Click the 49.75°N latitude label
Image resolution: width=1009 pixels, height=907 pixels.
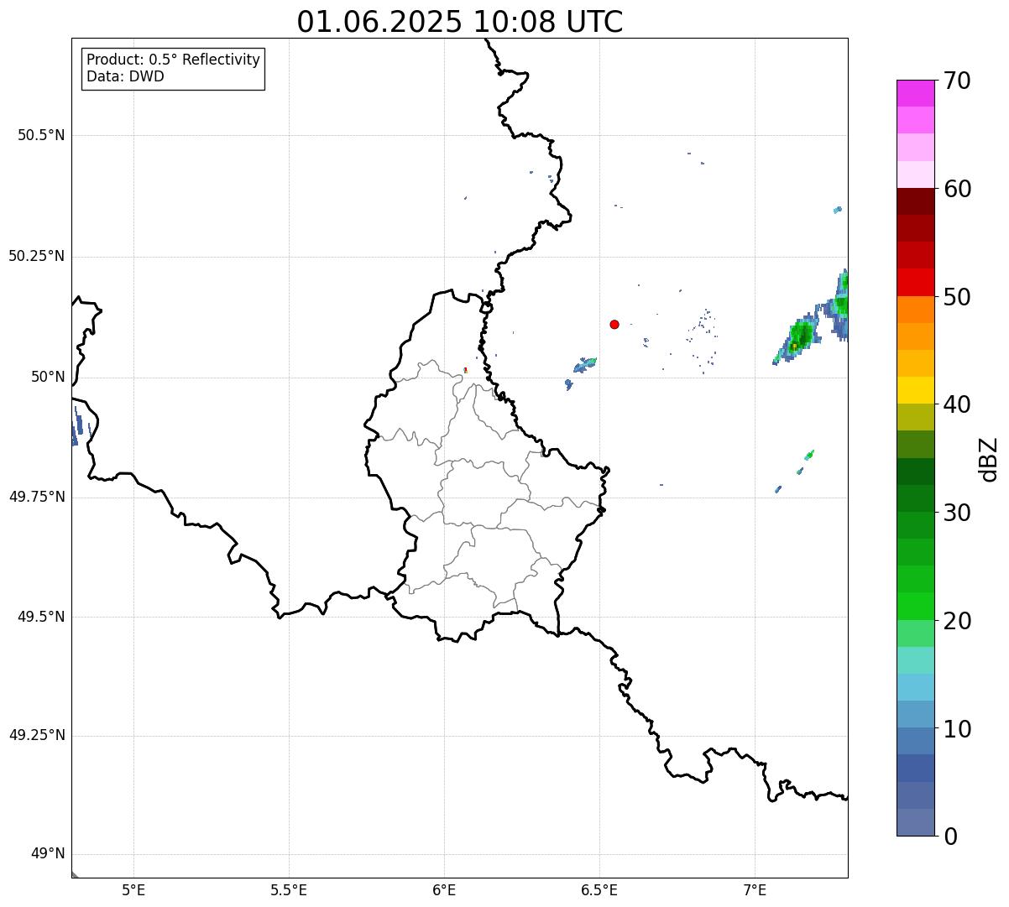36,497
